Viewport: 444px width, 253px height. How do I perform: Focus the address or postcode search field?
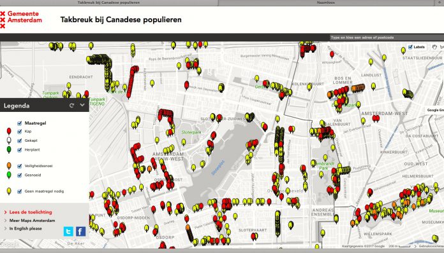tap(387, 38)
